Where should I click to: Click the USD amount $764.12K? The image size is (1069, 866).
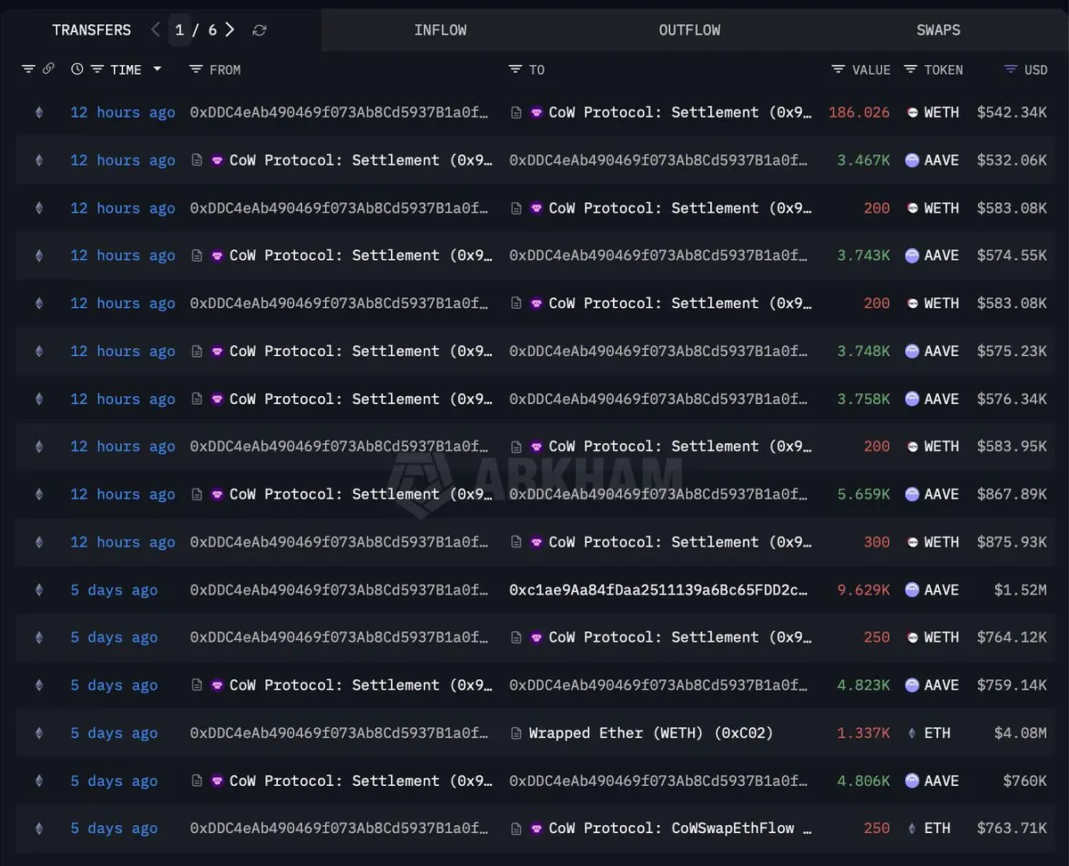tap(1012, 637)
